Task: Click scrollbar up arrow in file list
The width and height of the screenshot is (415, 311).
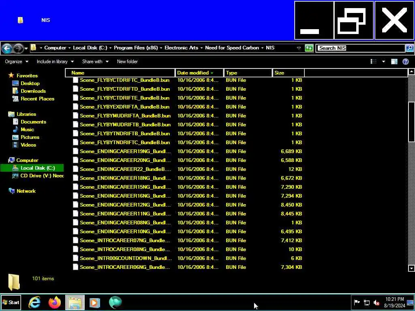Action: coord(411,71)
